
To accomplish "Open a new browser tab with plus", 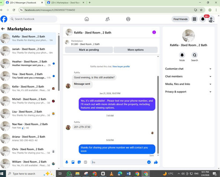I will point(90,3).
